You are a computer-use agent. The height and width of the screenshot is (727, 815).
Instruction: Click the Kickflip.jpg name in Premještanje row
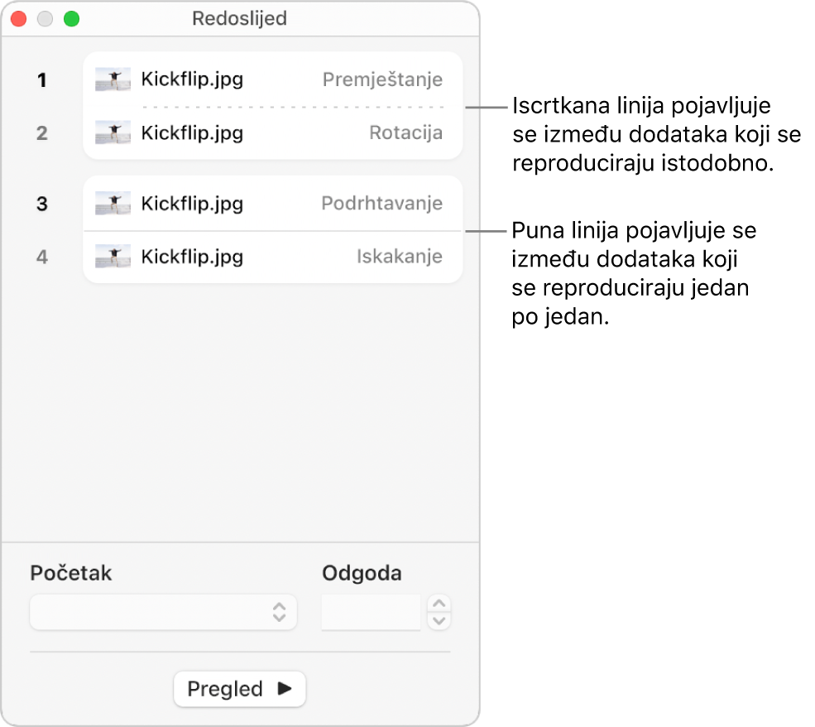[x=192, y=79]
